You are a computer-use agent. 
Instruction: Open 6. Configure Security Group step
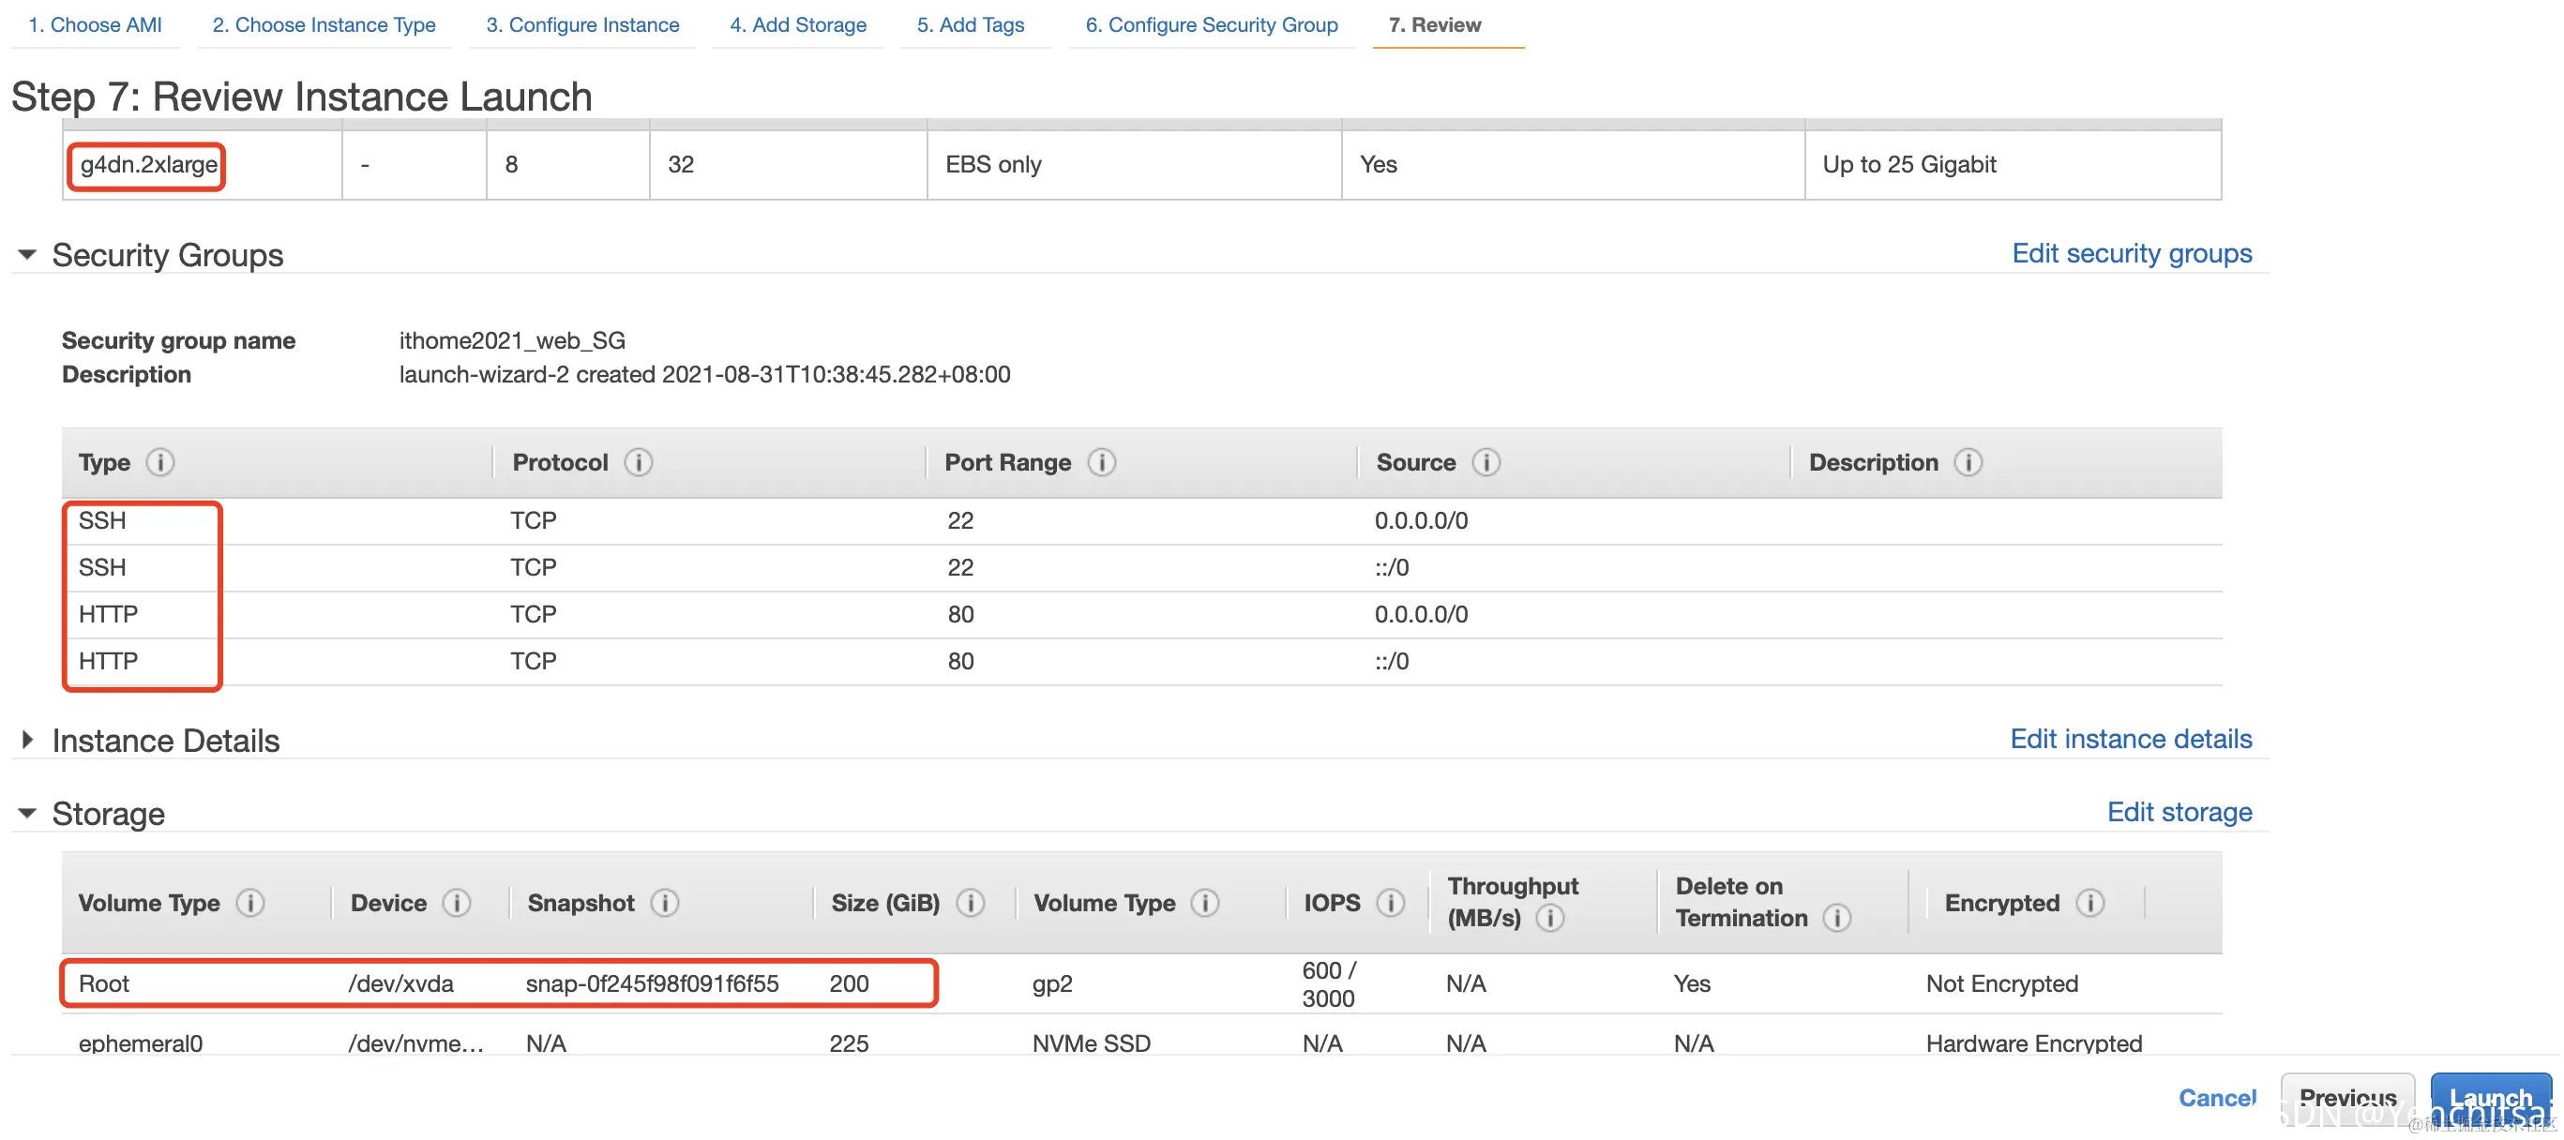[1211, 25]
